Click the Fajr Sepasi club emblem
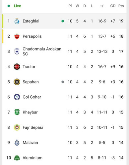129x165 pixels. tap(17, 127)
